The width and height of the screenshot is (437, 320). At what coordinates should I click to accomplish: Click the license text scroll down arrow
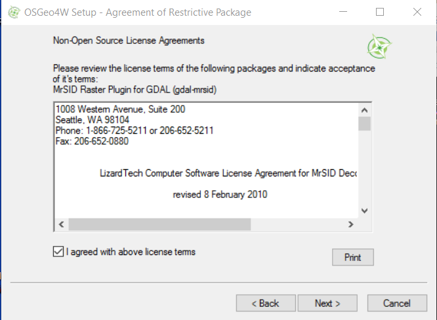tap(364, 210)
